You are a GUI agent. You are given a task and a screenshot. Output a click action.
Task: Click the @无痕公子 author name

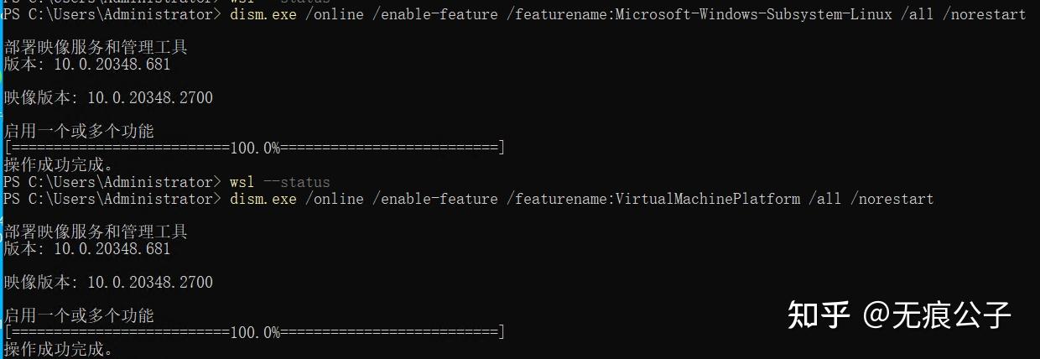point(938,315)
